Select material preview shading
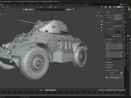The width and height of the screenshot is (131, 98). (x=121, y=7)
